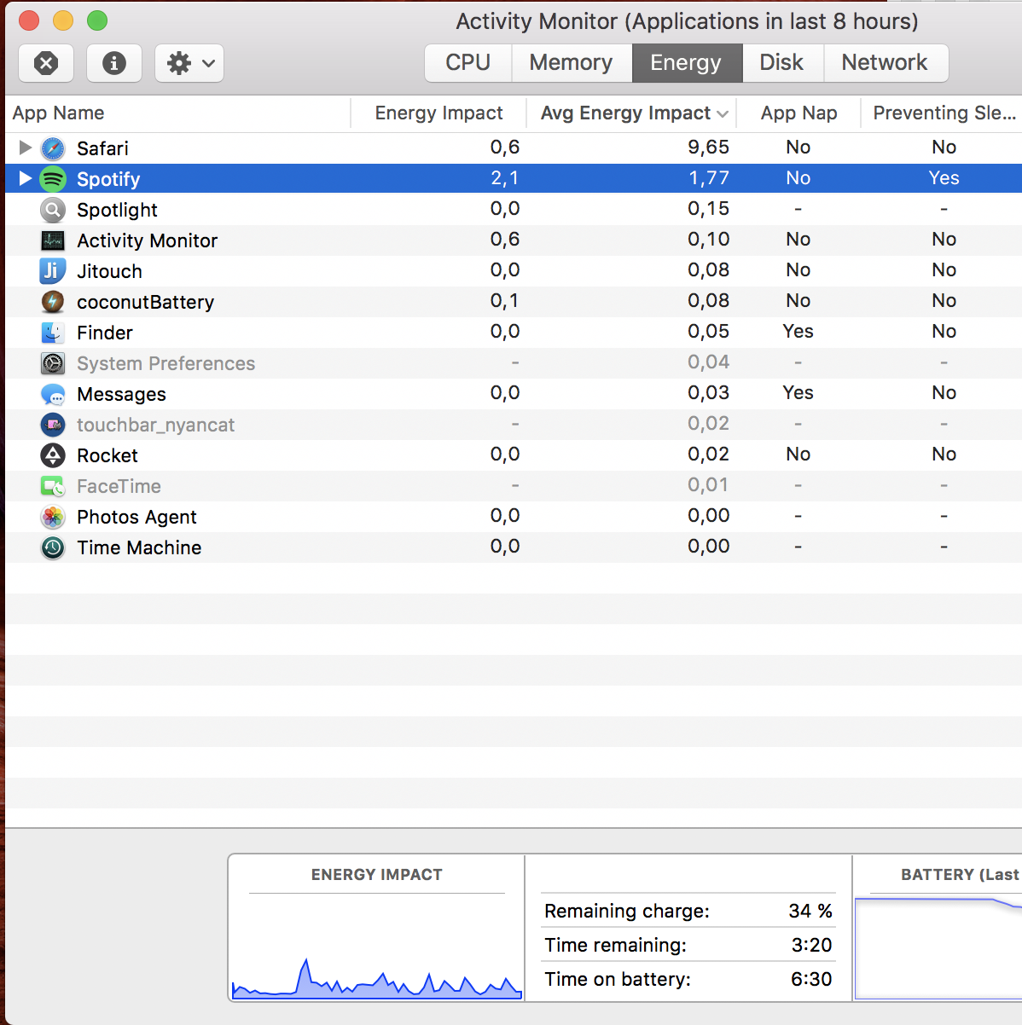Select the Spotlight row name
Image resolution: width=1022 pixels, height=1025 pixels.
(x=117, y=210)
